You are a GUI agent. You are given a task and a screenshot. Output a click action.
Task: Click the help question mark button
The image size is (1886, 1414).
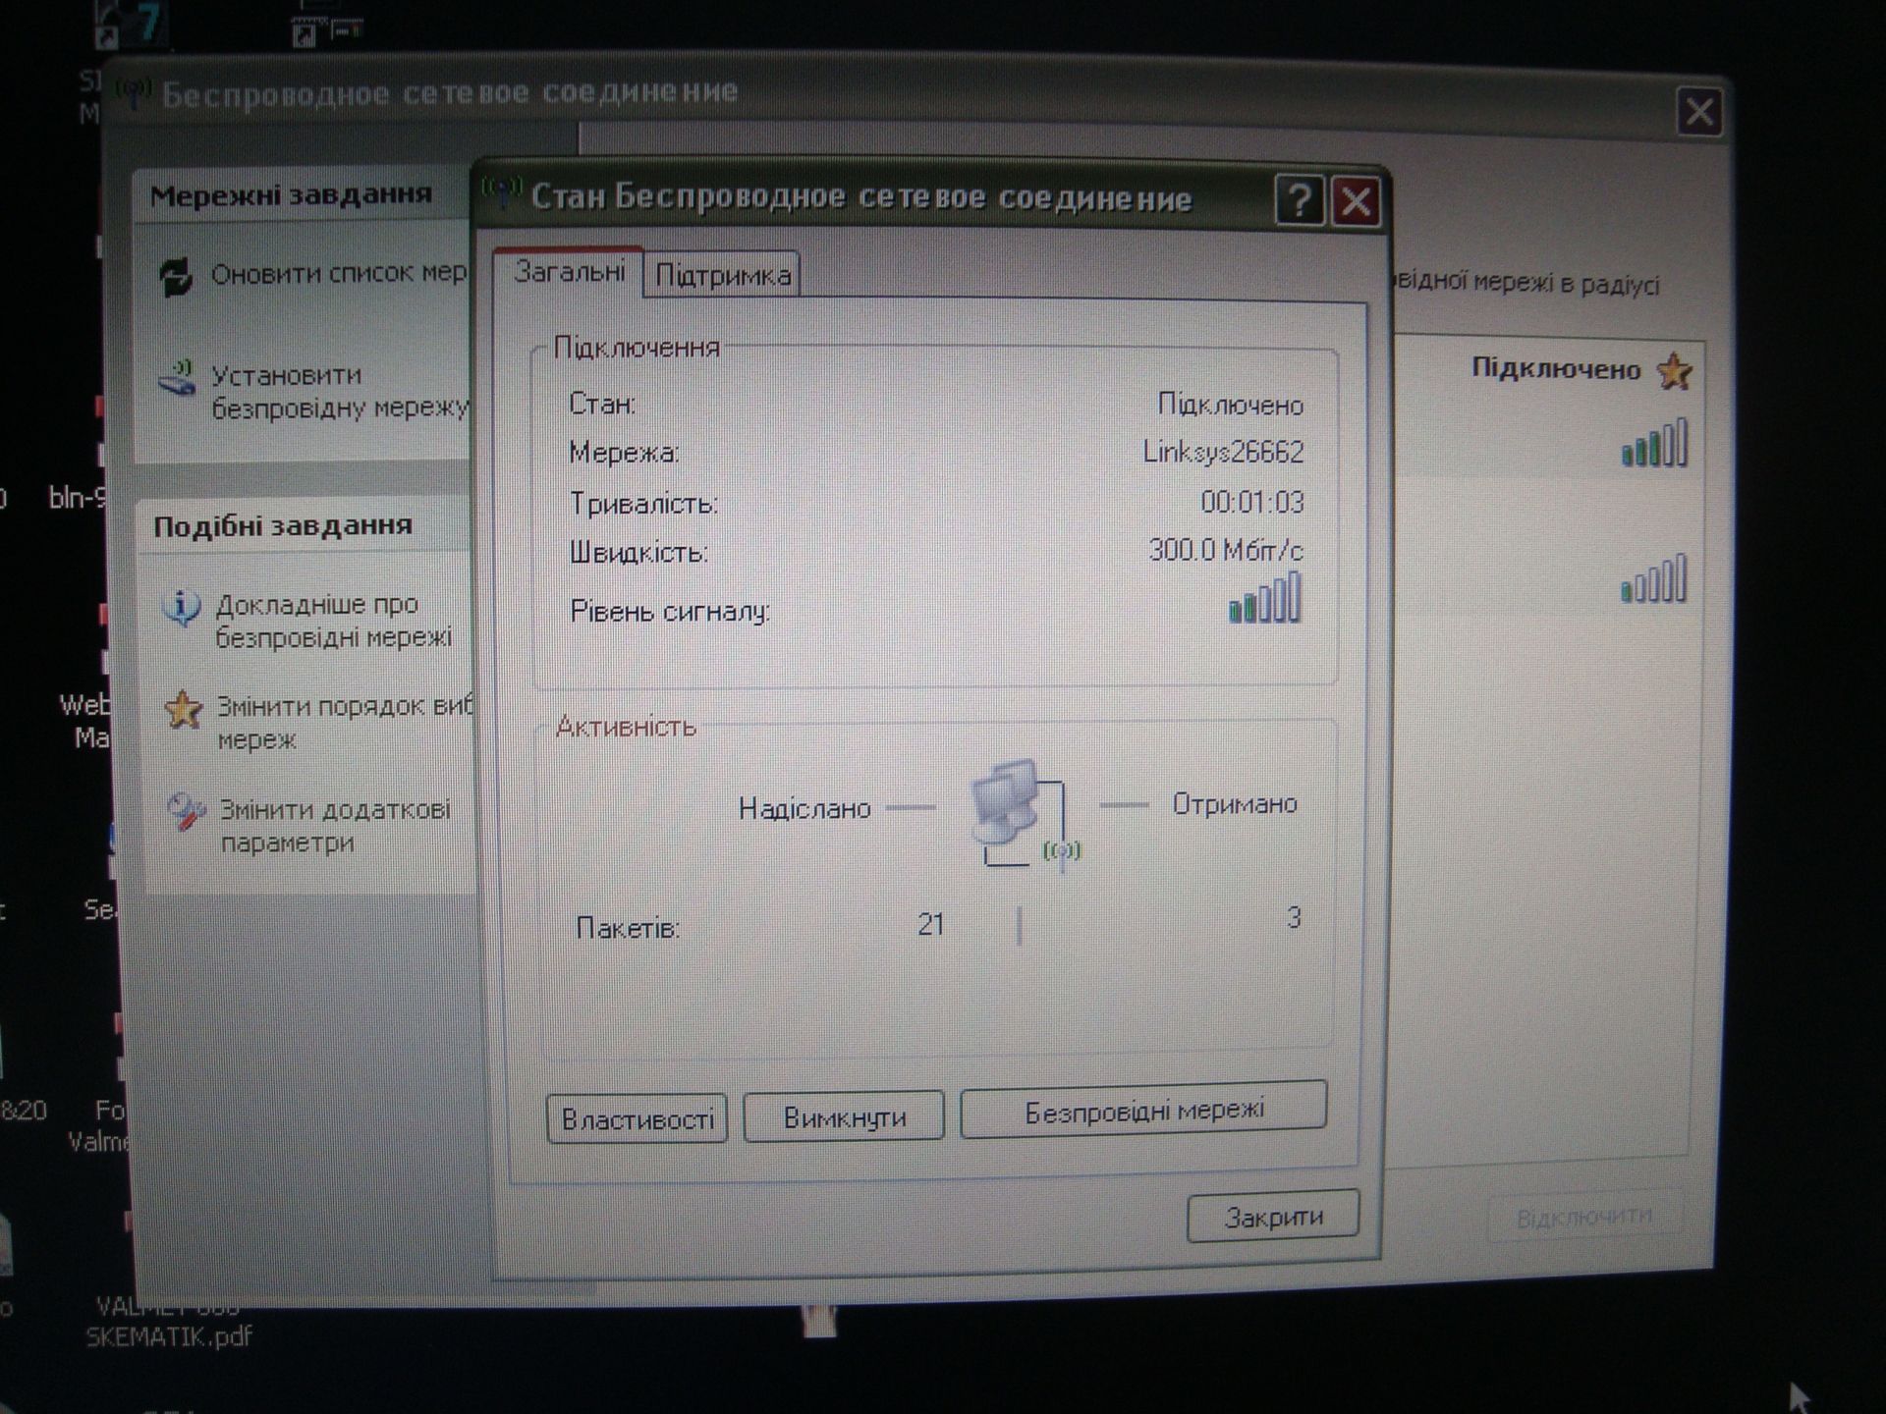(x=1299, y=202)
